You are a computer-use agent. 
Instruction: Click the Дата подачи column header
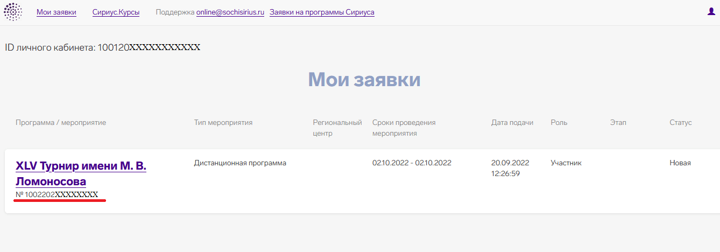coord(512,123)
